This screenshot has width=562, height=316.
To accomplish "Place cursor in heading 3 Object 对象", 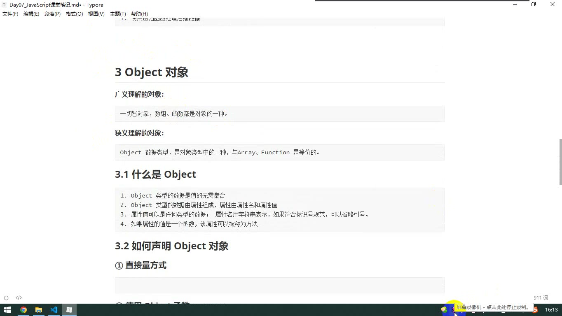I will point(152,72).
